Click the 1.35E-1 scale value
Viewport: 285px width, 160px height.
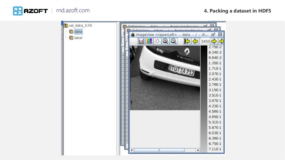coord(215,63)
